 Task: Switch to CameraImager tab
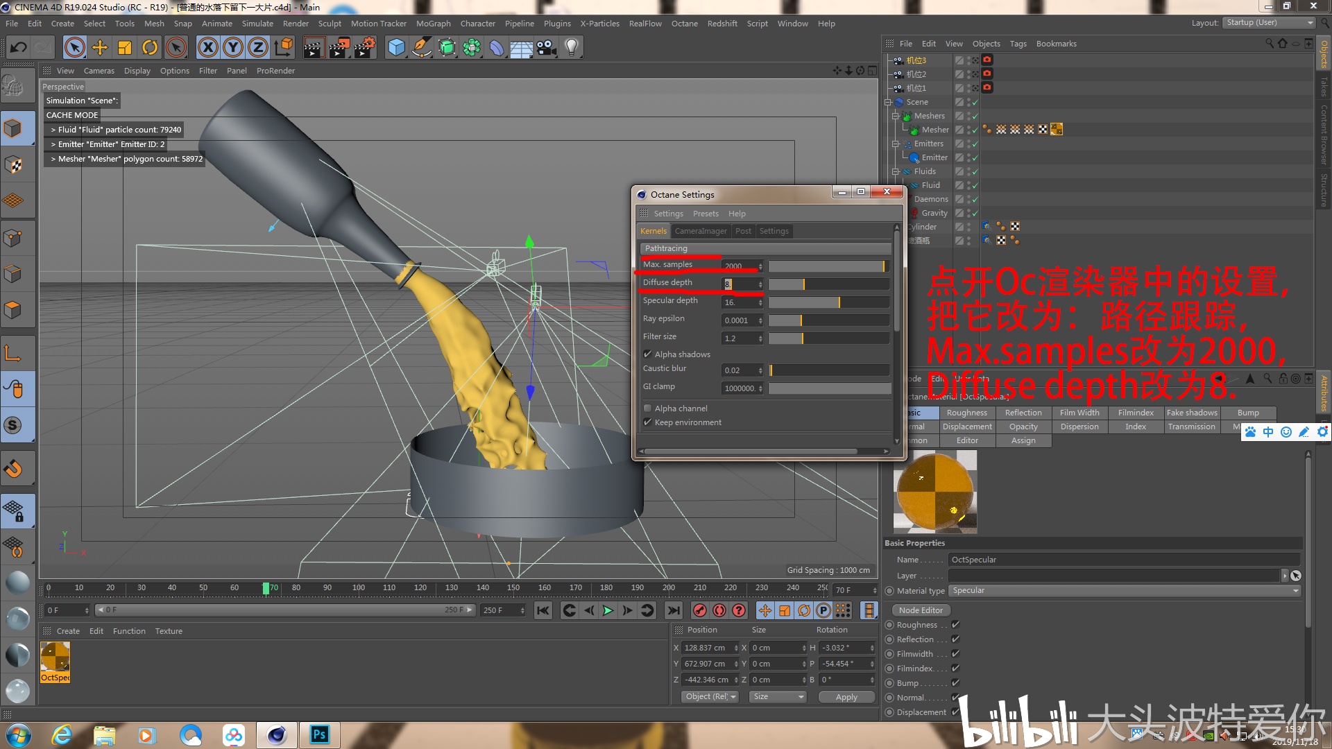701,230
